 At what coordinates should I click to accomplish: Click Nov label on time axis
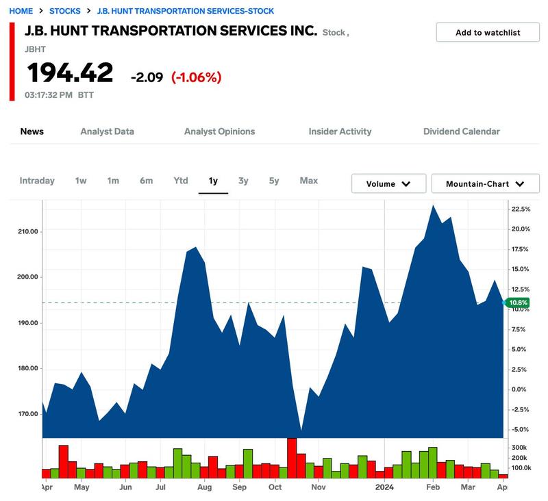click(x=319, y=487)
